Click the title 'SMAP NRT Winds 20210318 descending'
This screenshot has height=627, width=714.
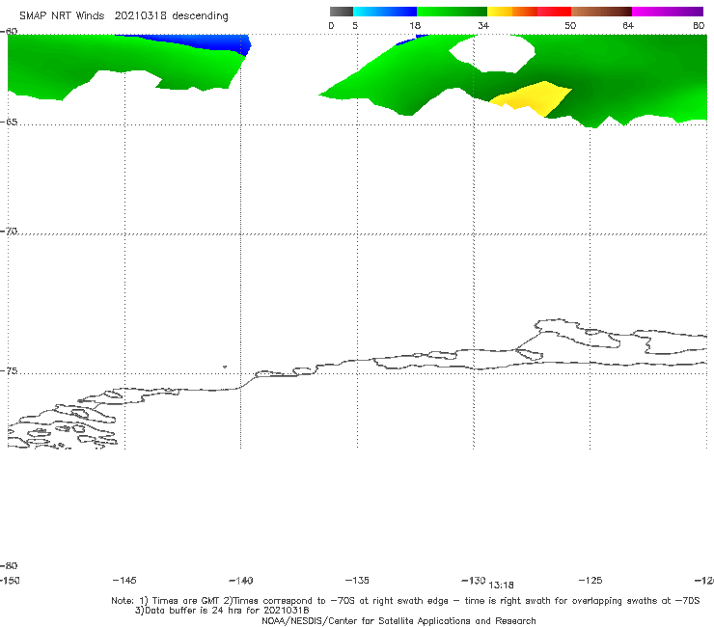coord(124,16)
